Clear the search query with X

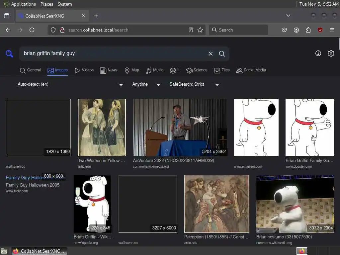coord(211,53)
